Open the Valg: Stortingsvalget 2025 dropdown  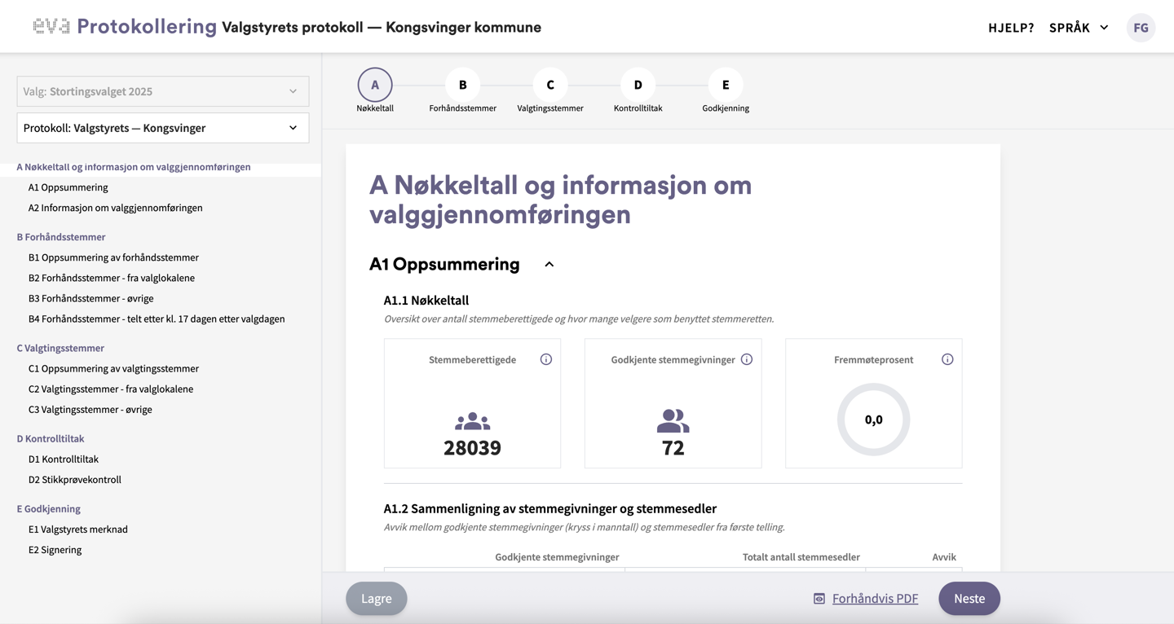[x=162, y=91]
